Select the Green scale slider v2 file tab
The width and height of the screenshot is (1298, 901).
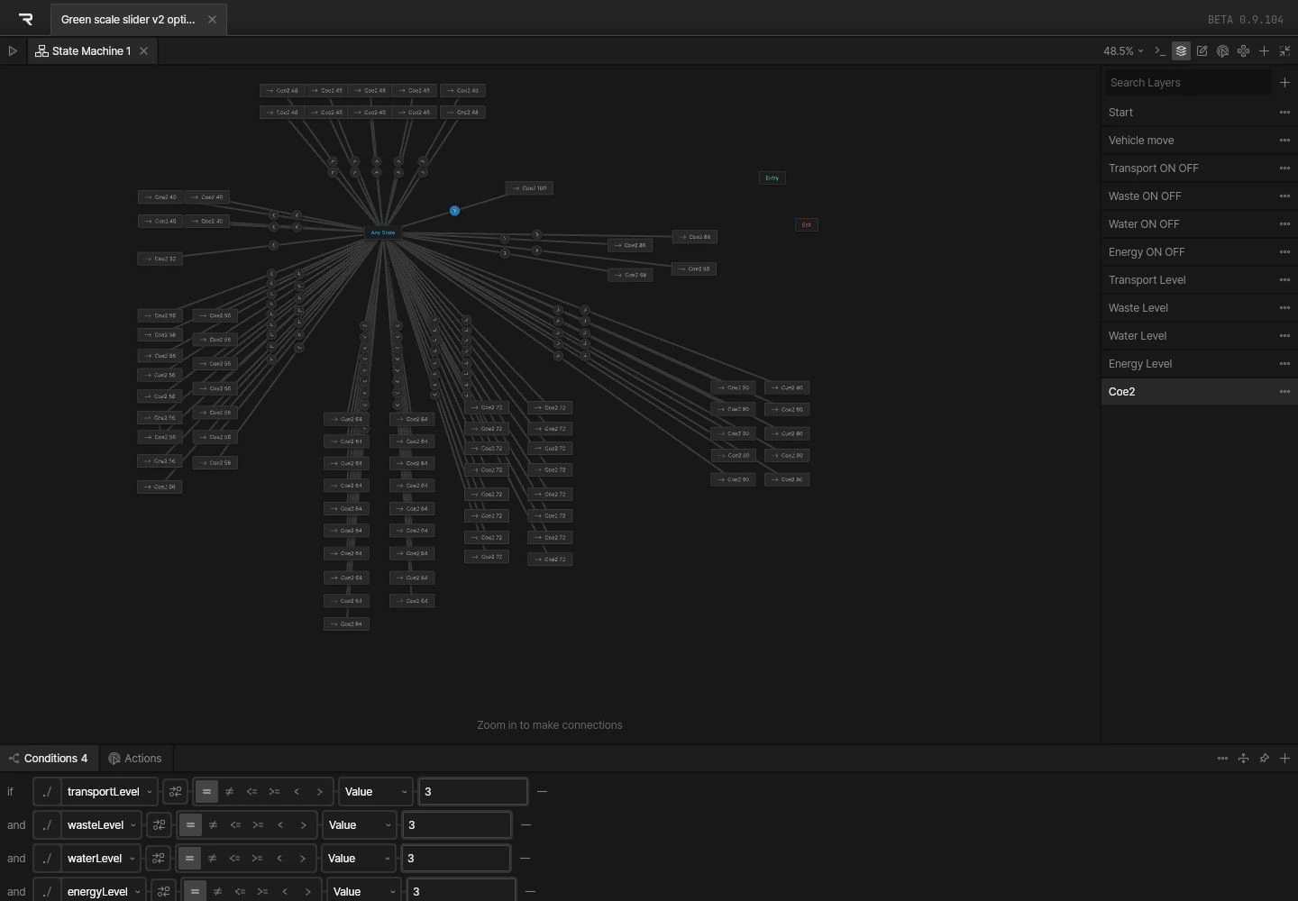tap(138, 19)
